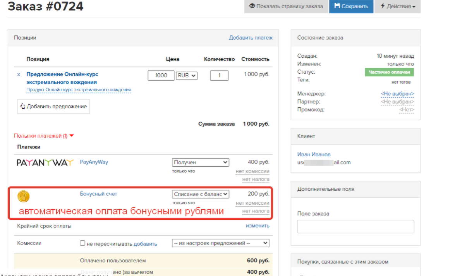Click нет налога under PayAnyWay payment

click(256, 179)
